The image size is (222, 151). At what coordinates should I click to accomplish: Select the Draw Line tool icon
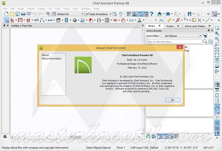[x=208, y=20]
